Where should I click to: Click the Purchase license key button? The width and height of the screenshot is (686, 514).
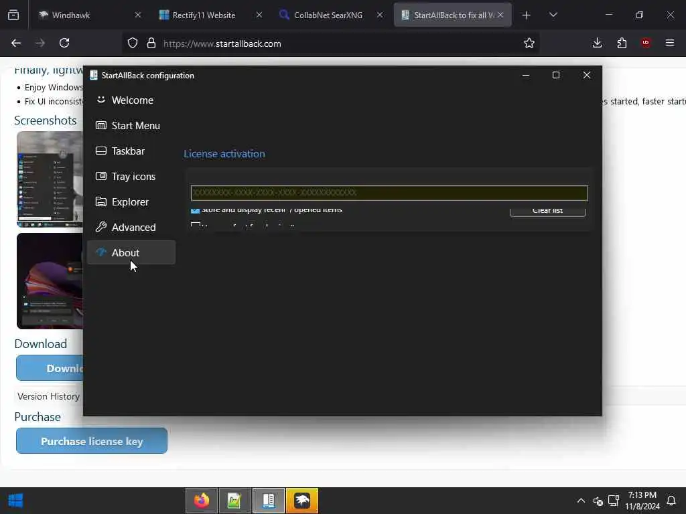tap(92, 441)
